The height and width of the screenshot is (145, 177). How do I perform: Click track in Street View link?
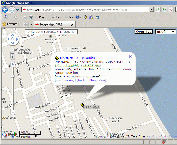(x=91, y=80)
